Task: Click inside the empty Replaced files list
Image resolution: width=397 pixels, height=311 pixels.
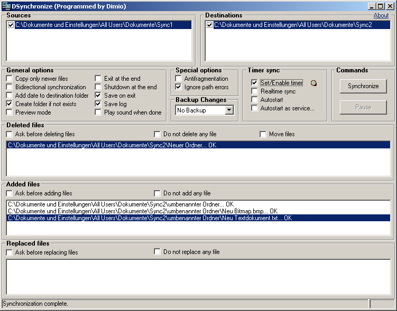Action: coord(198,277)
